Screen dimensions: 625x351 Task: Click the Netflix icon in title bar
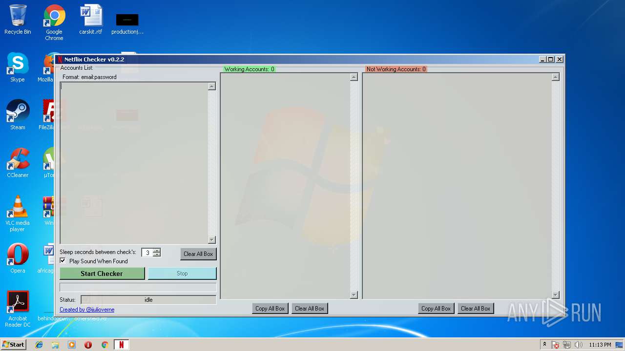(x=60, y=59)
